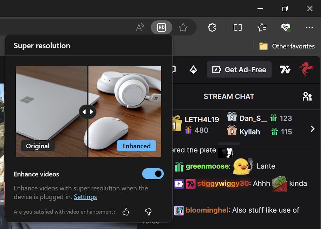Open the Settings and more ellipsis menu
Image resolution: width=321 pixels, height=229 pixels.
coord(309,27)
